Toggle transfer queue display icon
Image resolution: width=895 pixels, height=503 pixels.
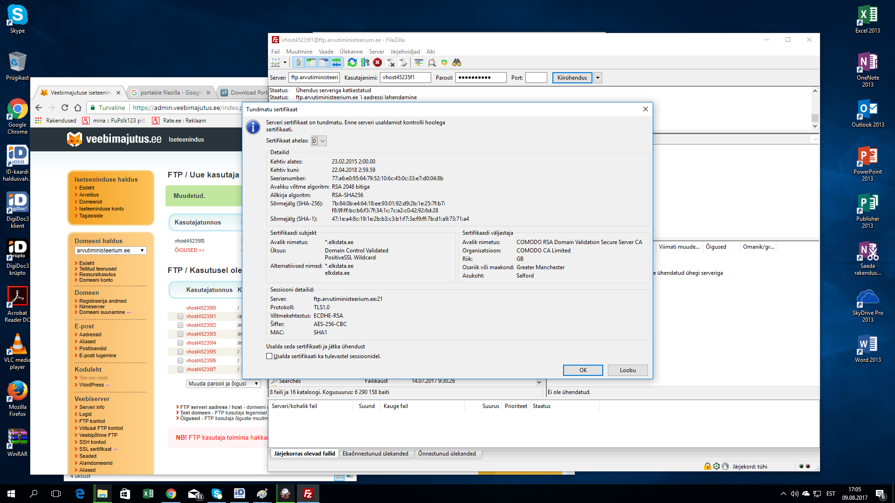click(x=337, y=62)
